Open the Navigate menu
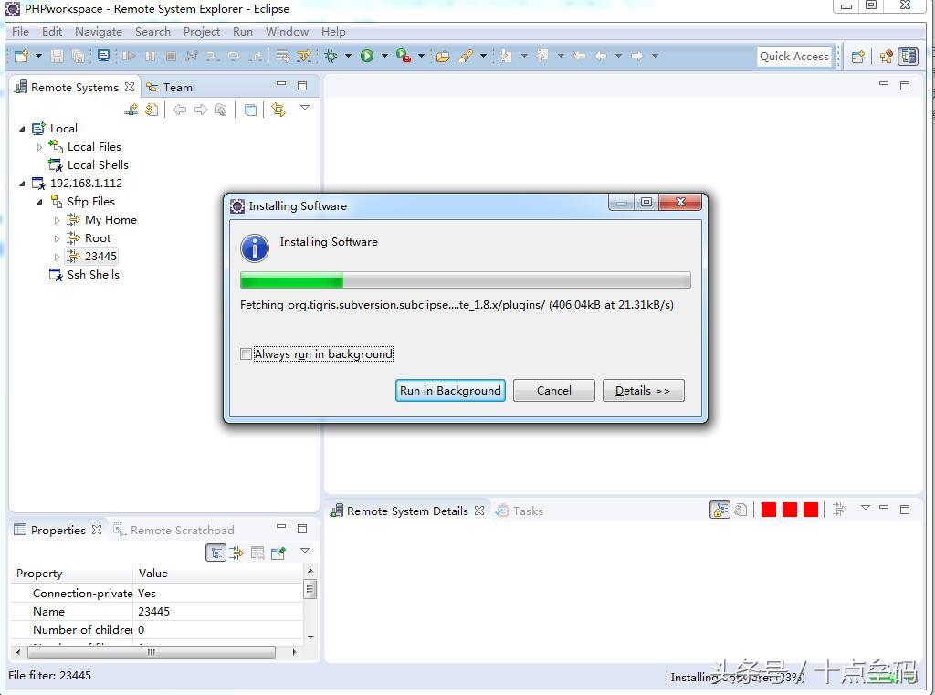Screen dimensions: 935x695 click(99, 32)
